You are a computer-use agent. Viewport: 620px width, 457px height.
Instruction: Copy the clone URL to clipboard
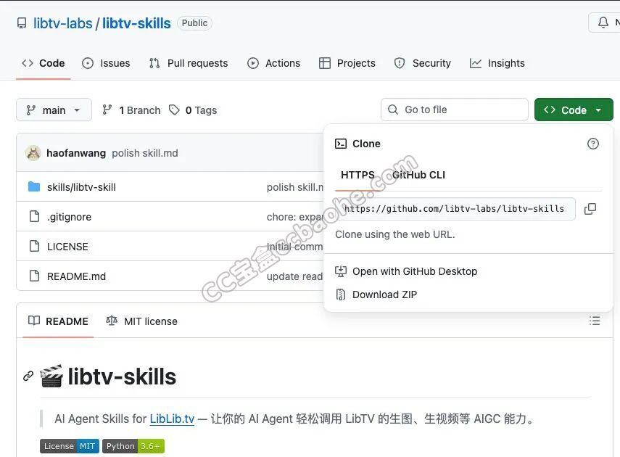(x=590, y=209)
